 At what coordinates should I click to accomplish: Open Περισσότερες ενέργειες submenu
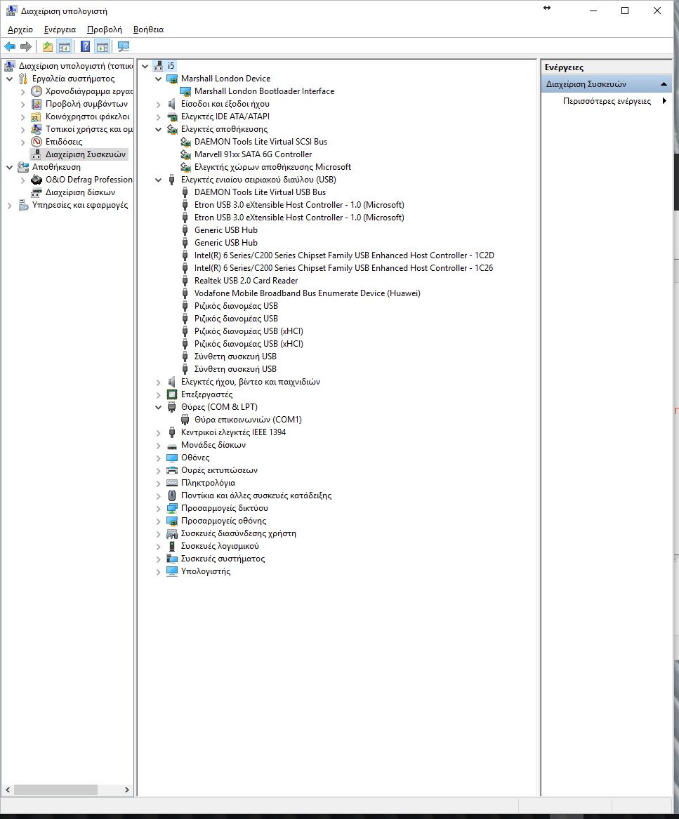coord(607,101)
